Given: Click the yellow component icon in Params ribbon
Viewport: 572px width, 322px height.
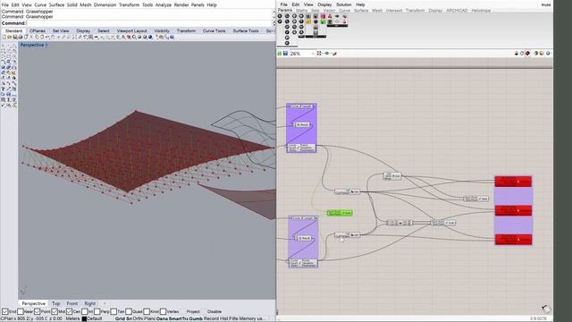Looking at the screenshot, I should point(308,21).
